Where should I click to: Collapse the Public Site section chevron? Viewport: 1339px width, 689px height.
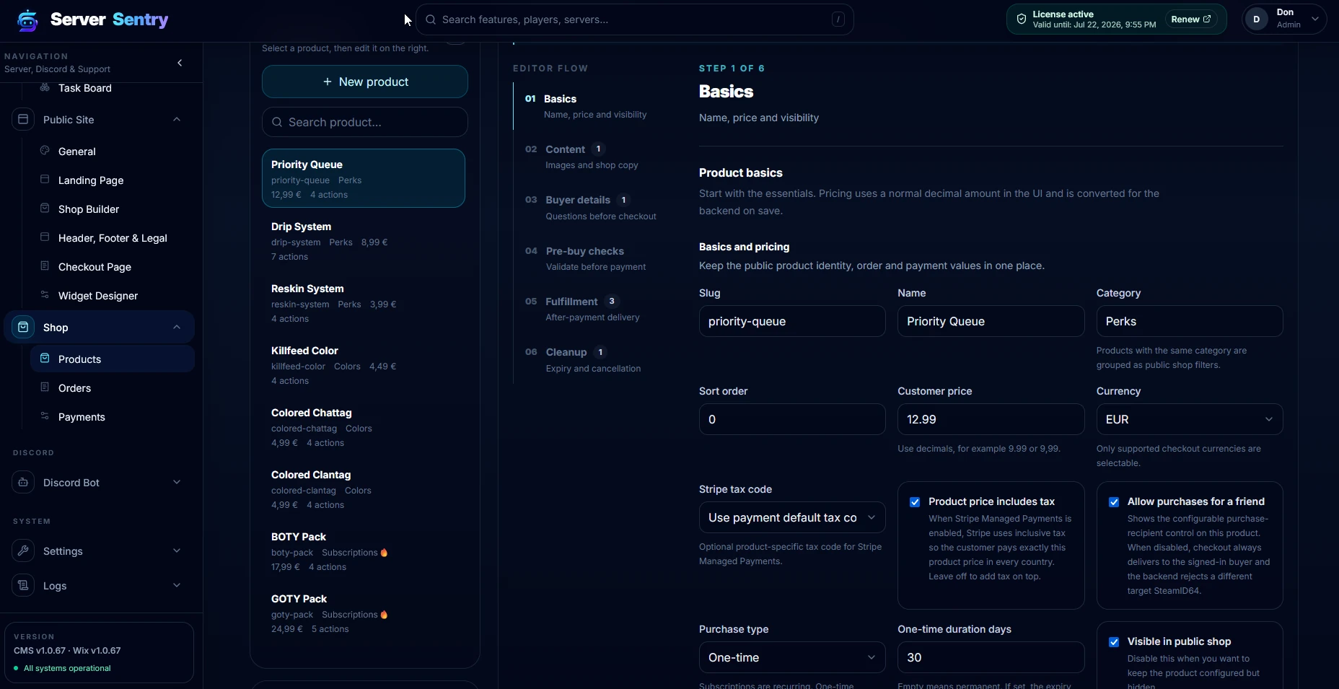pyautogui.click(x=177, y=119)
